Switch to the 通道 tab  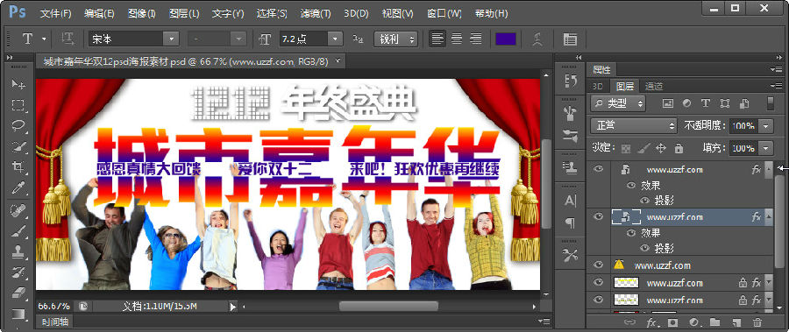coord(654,86)
